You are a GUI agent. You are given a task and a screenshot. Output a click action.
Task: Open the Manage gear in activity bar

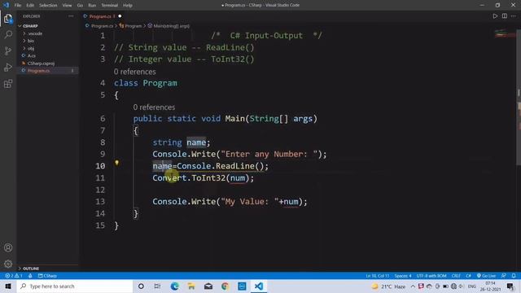coord(8,264)
